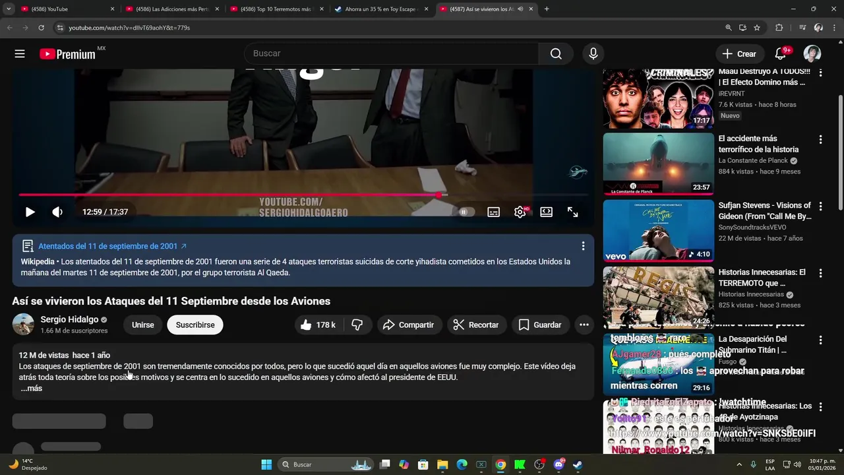Open more actions ellipsis under the video
The width and height of the screenshot is (844, 475).
click(584, 325)
